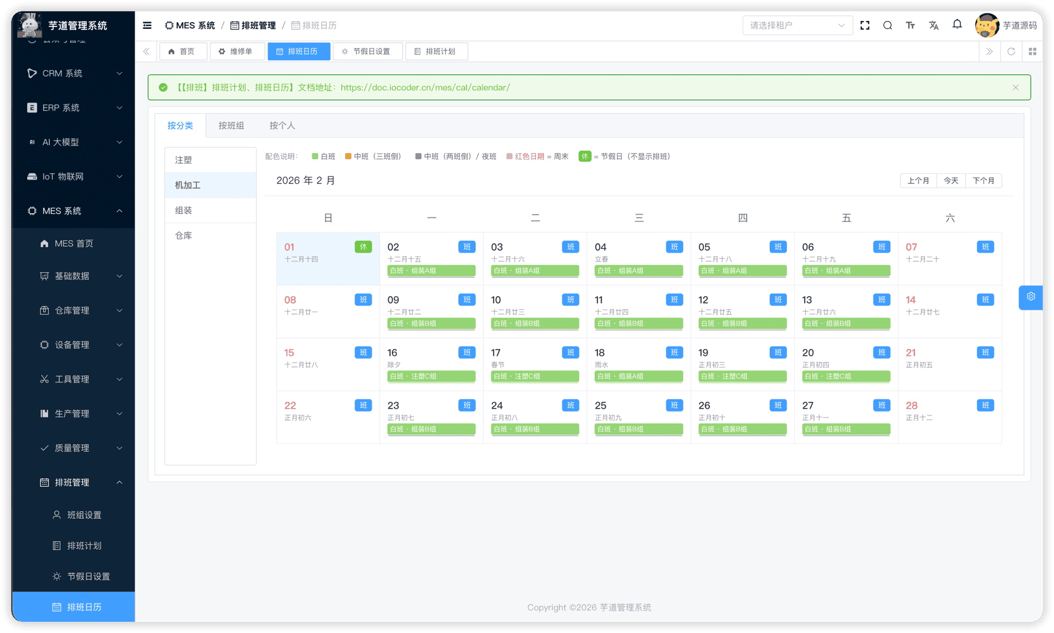
Task: Open the language translation icon
Action: 933,25
